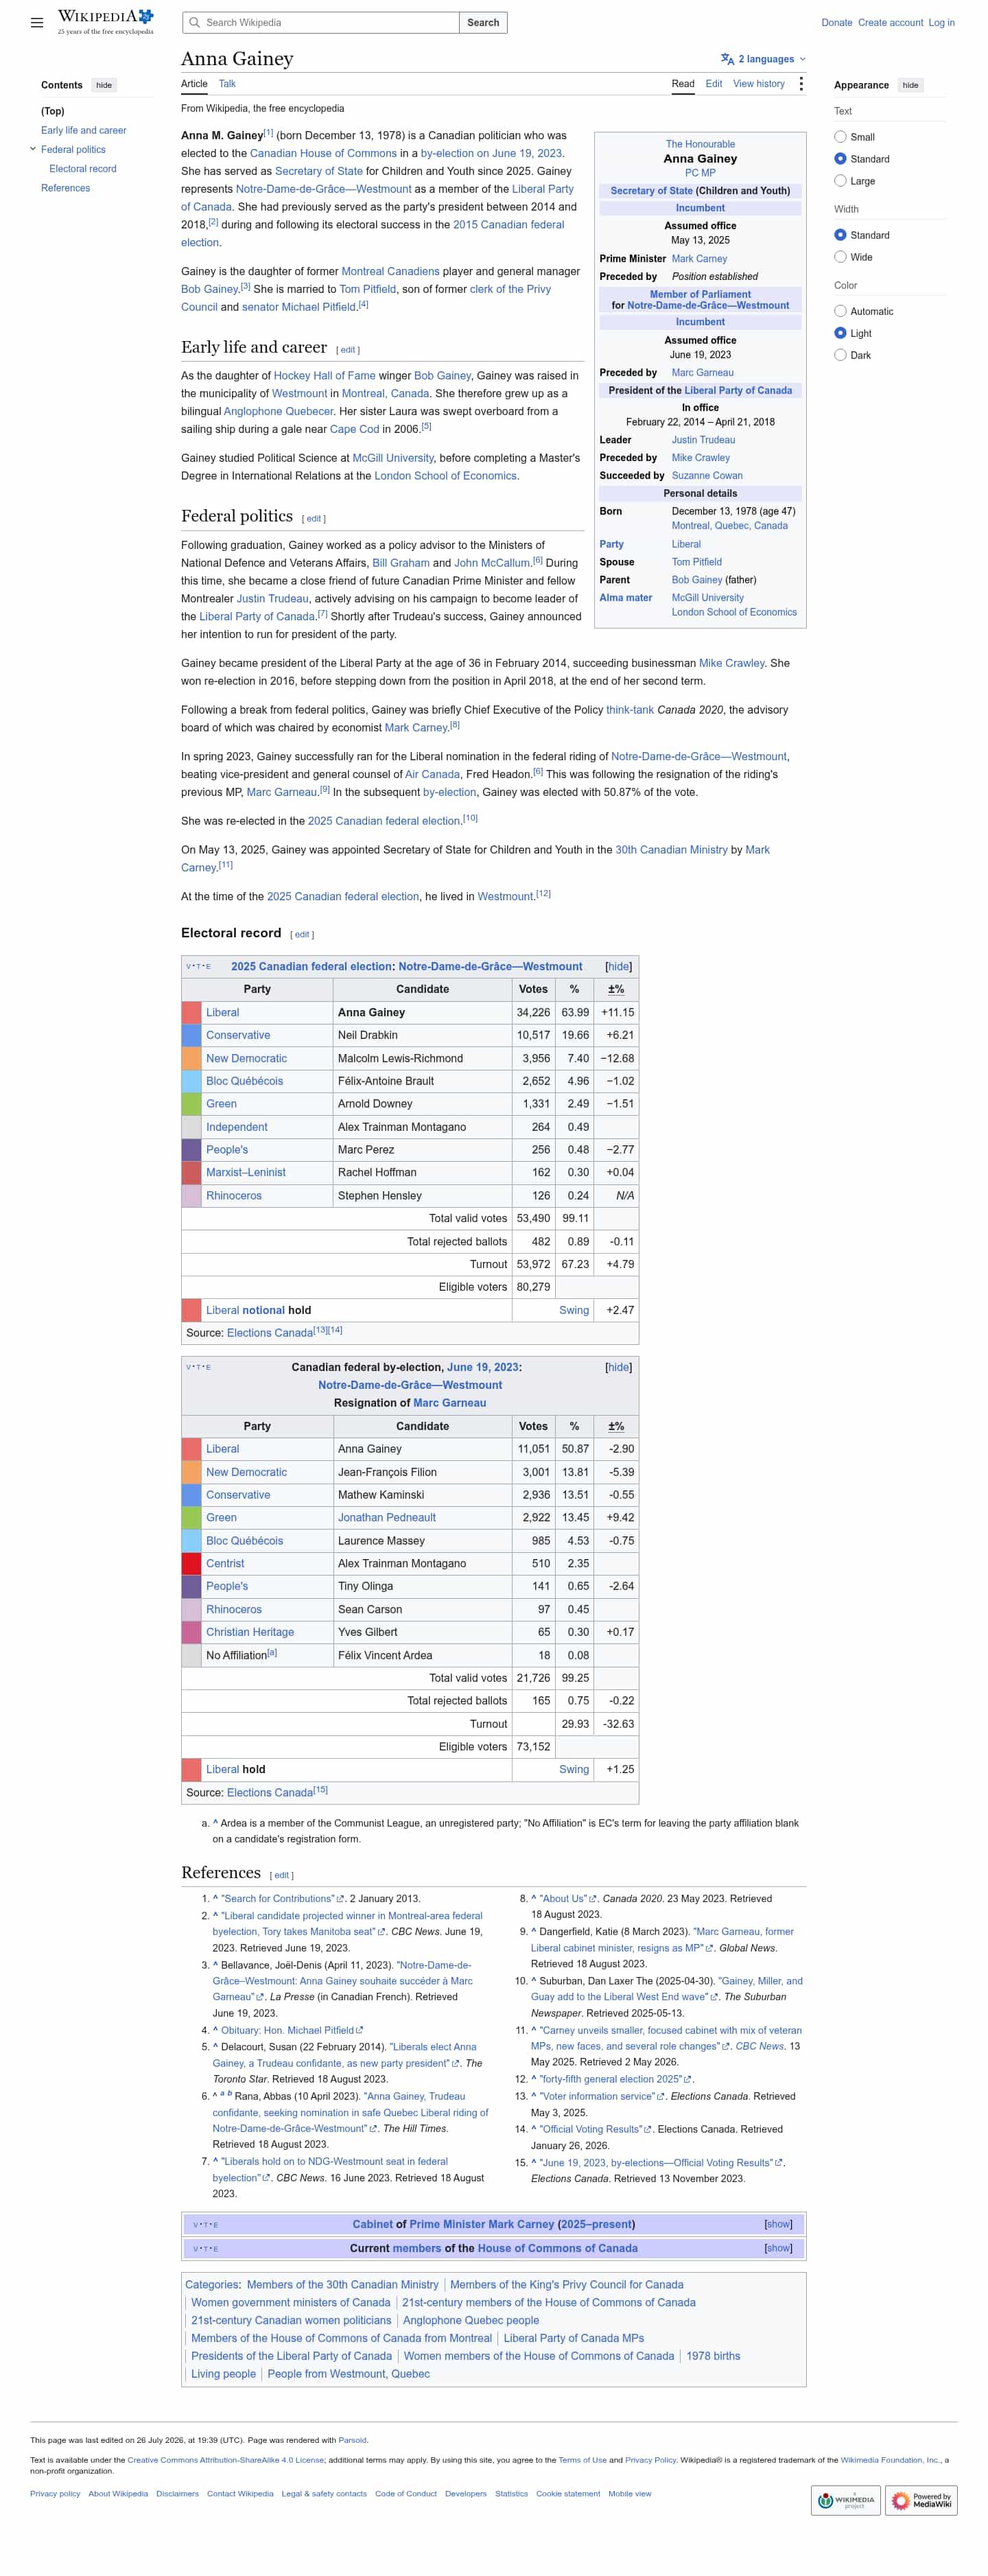
Task: Edit the Federal politics section
Action: click(314, 519)
